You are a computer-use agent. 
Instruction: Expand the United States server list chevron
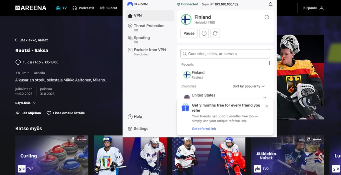click(265, 97)
